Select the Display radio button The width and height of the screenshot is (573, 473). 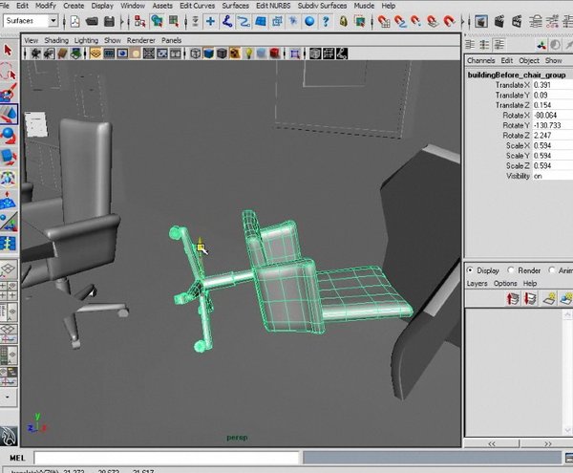tap(471, 269)
